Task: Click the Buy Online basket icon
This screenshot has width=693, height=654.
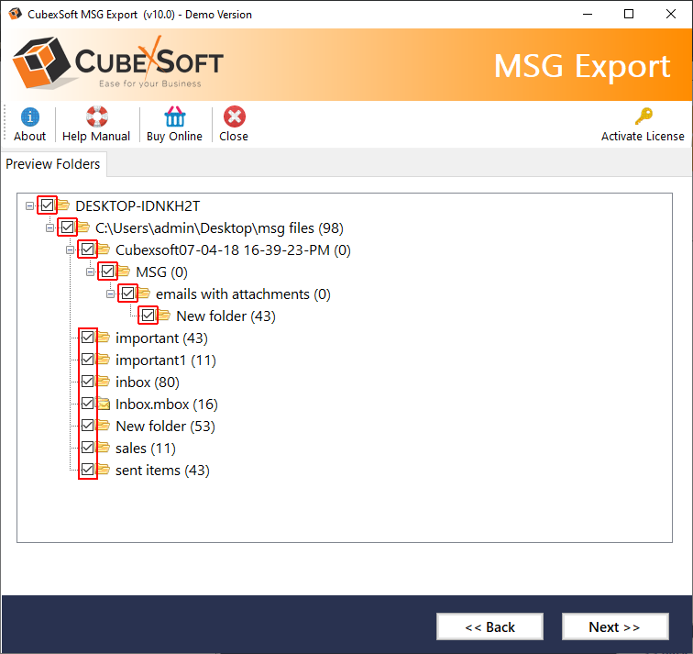Action: (174, 117)
